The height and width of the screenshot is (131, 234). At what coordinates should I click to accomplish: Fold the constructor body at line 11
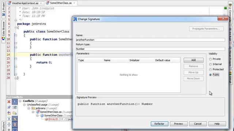[x=16, y=43]
